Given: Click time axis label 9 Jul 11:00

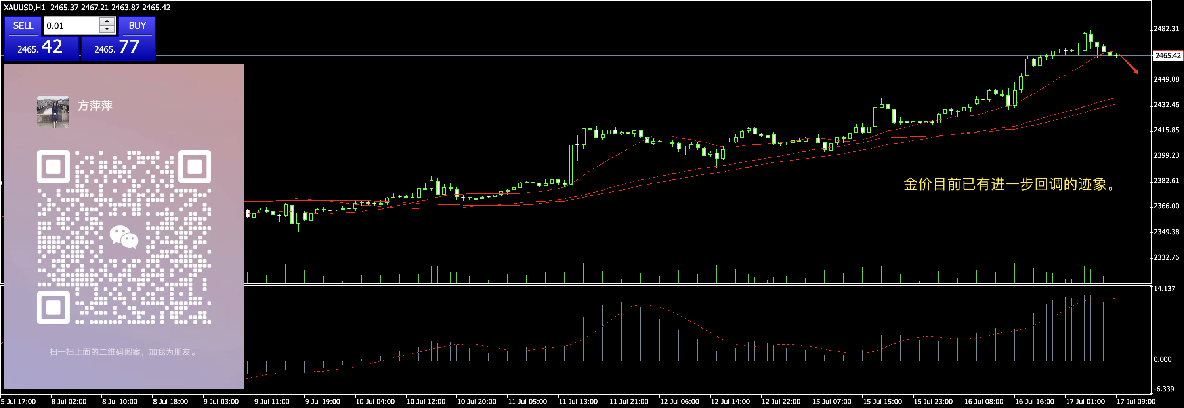Looking at the screenshot, I should (272, 402).
